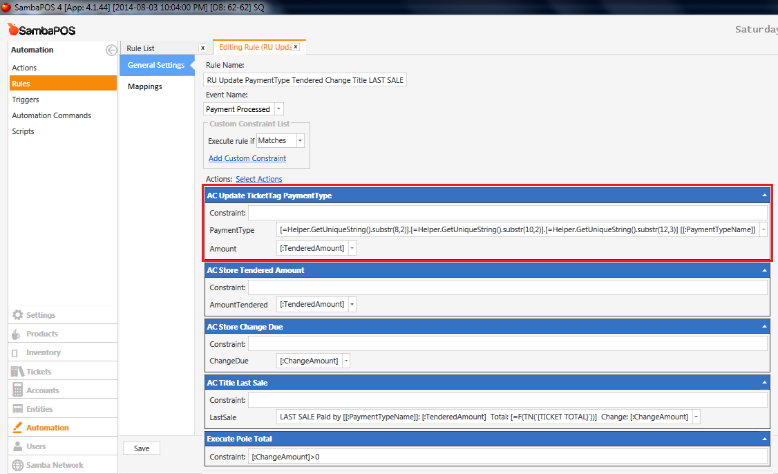Open the Execute rule if Matches dropdown
Image resolution: width=778 pixels, height=474 pixels.
(x=300, y=140)
